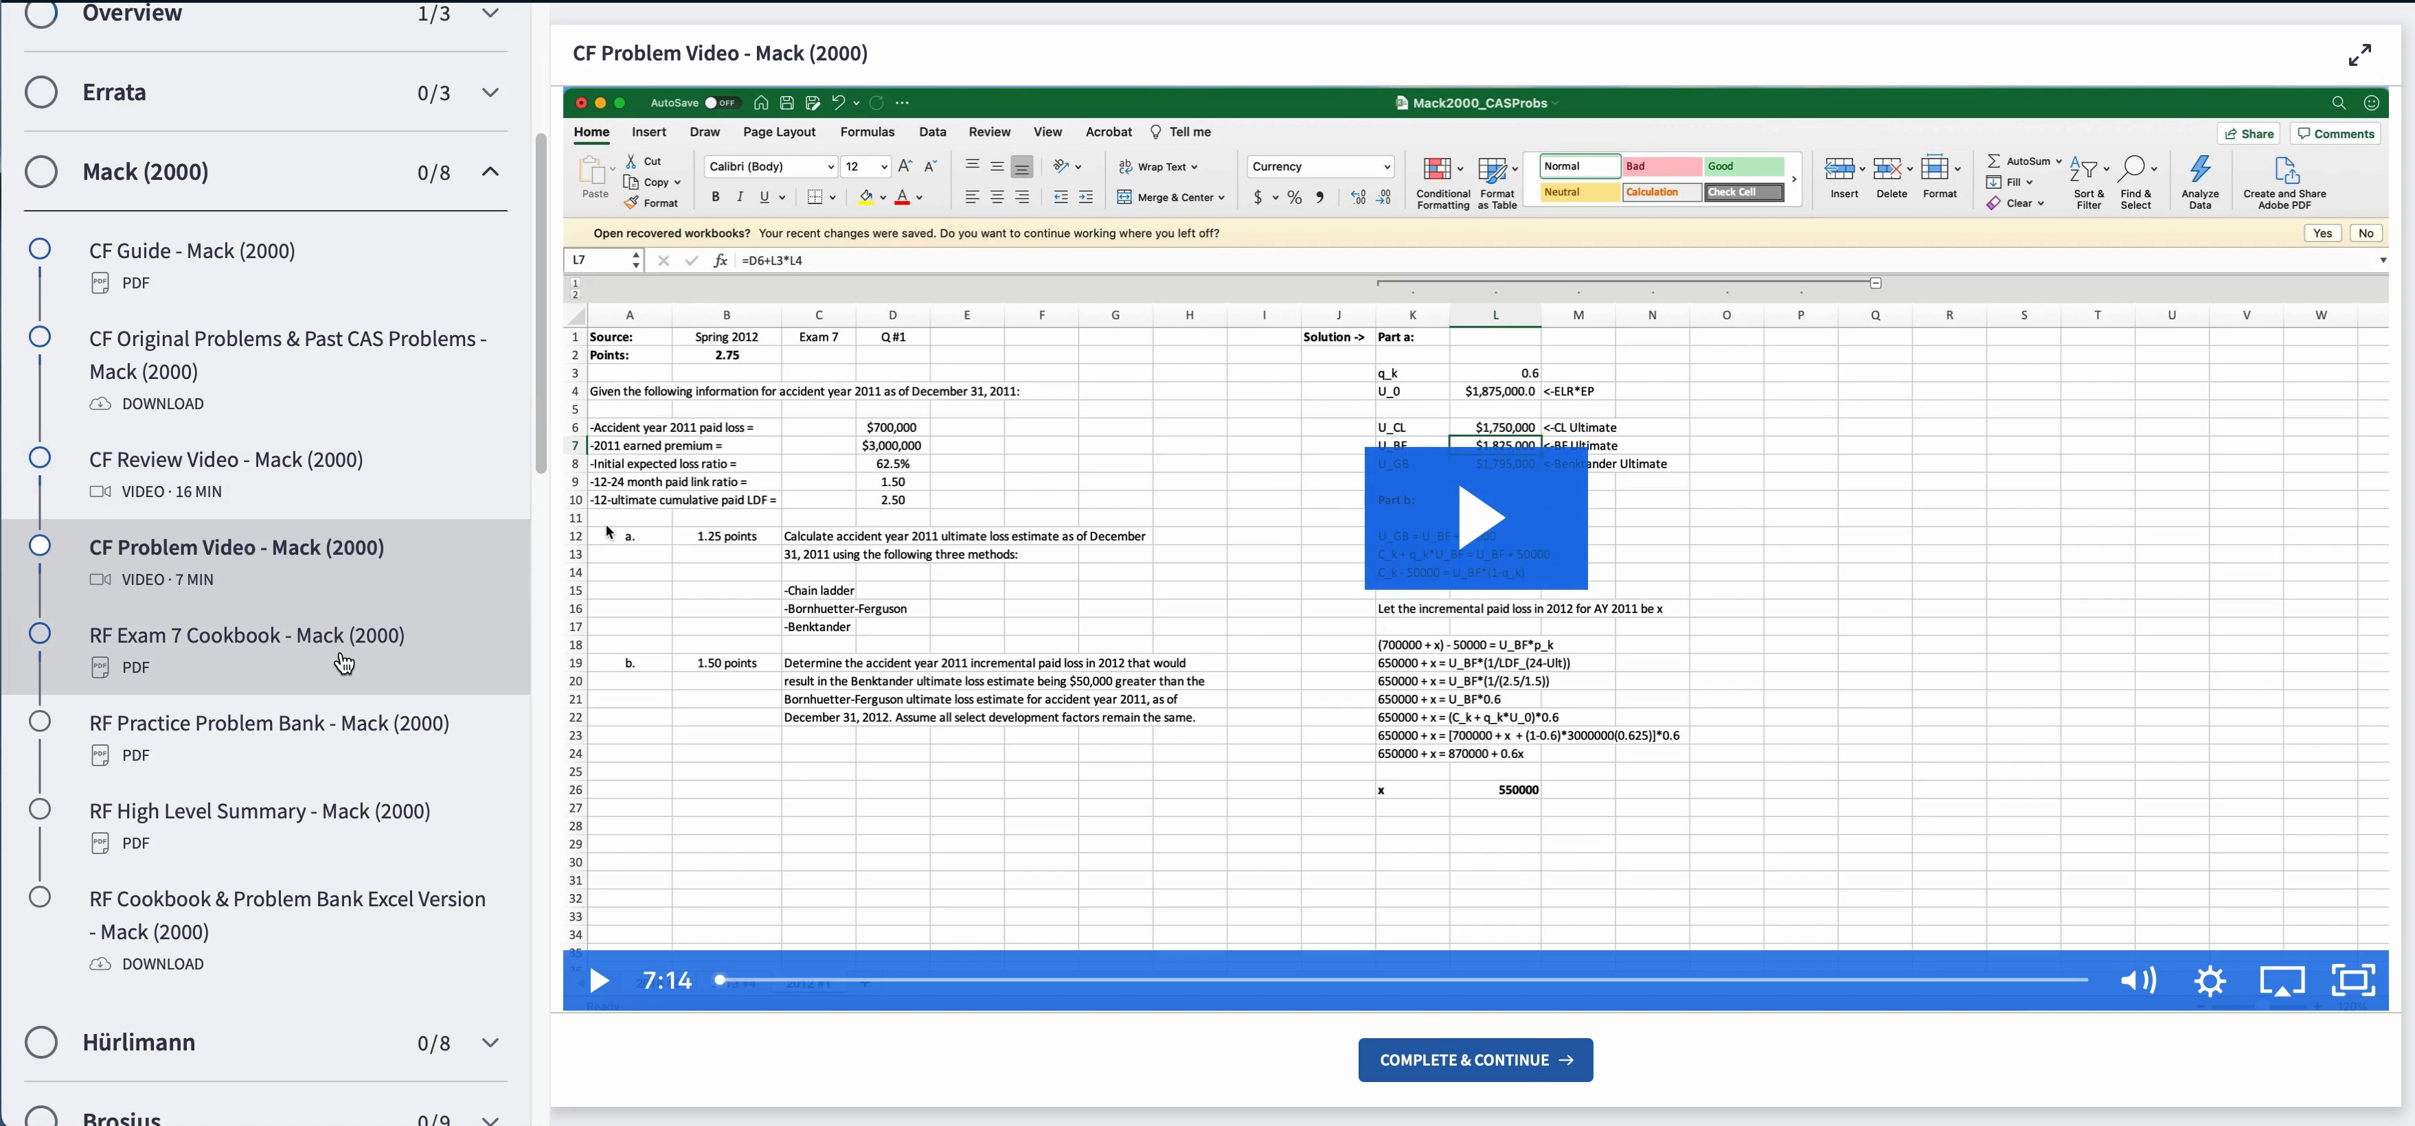2415x1126 pixels.
Task: Click the percent style icon
Action: tap(1294, 198)
